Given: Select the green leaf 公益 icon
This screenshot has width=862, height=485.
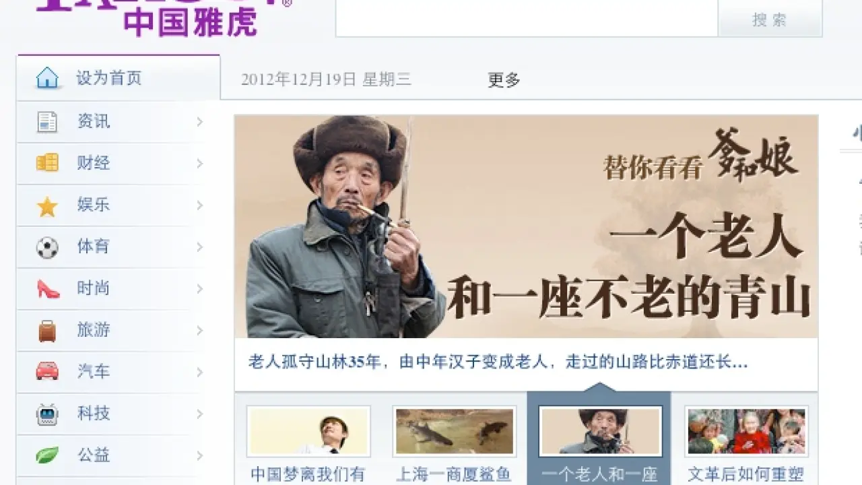Looking at the screenshot, I should [47, 455].
